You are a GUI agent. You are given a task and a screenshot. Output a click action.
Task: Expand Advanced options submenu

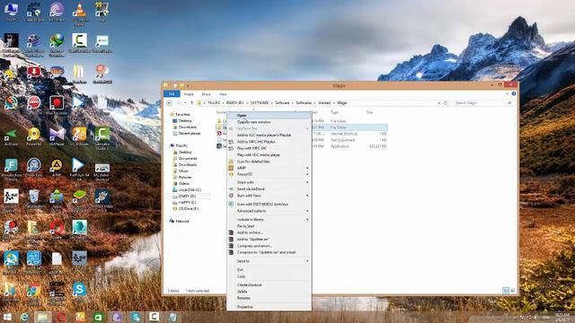pos(270,211)
